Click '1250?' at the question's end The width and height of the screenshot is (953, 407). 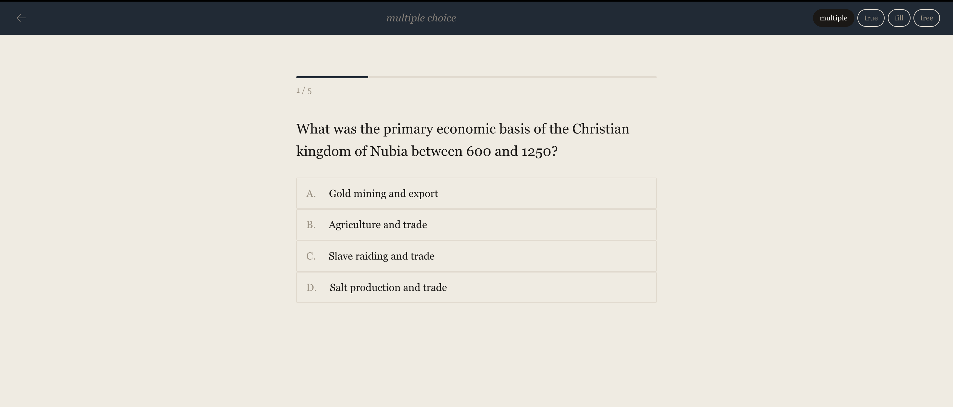click(x=539, y=151)
